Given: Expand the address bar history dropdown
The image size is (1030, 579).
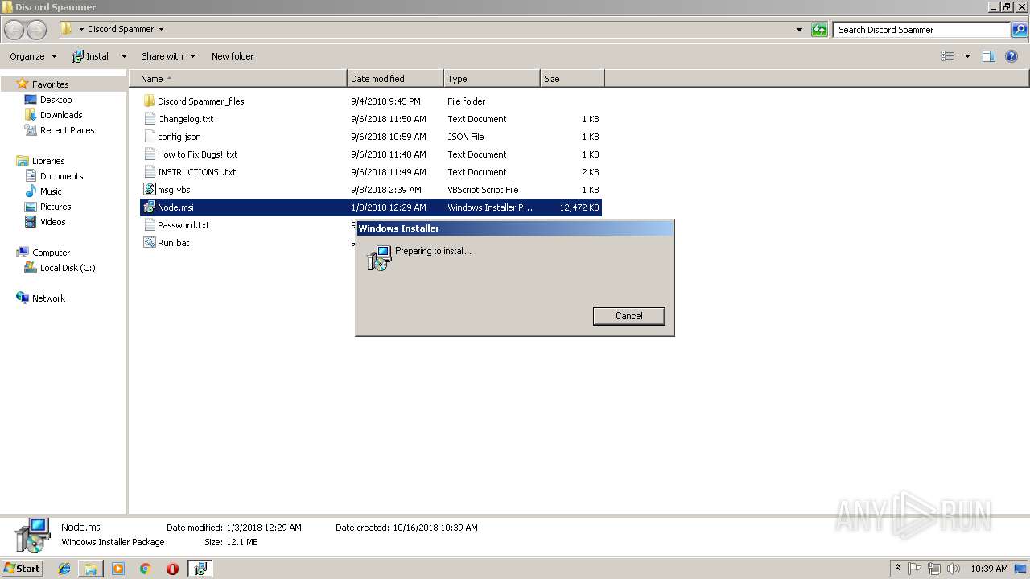Looking at the screenshot, I should tap(799, 30).
